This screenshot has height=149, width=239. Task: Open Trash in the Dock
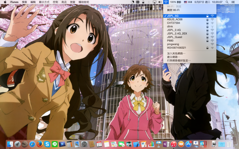[x=229, y=144]
